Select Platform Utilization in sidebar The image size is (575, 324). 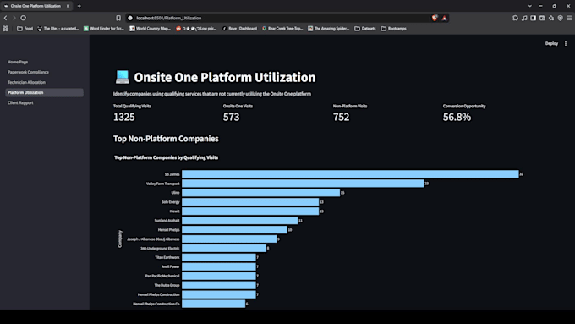tap(44, 93)
